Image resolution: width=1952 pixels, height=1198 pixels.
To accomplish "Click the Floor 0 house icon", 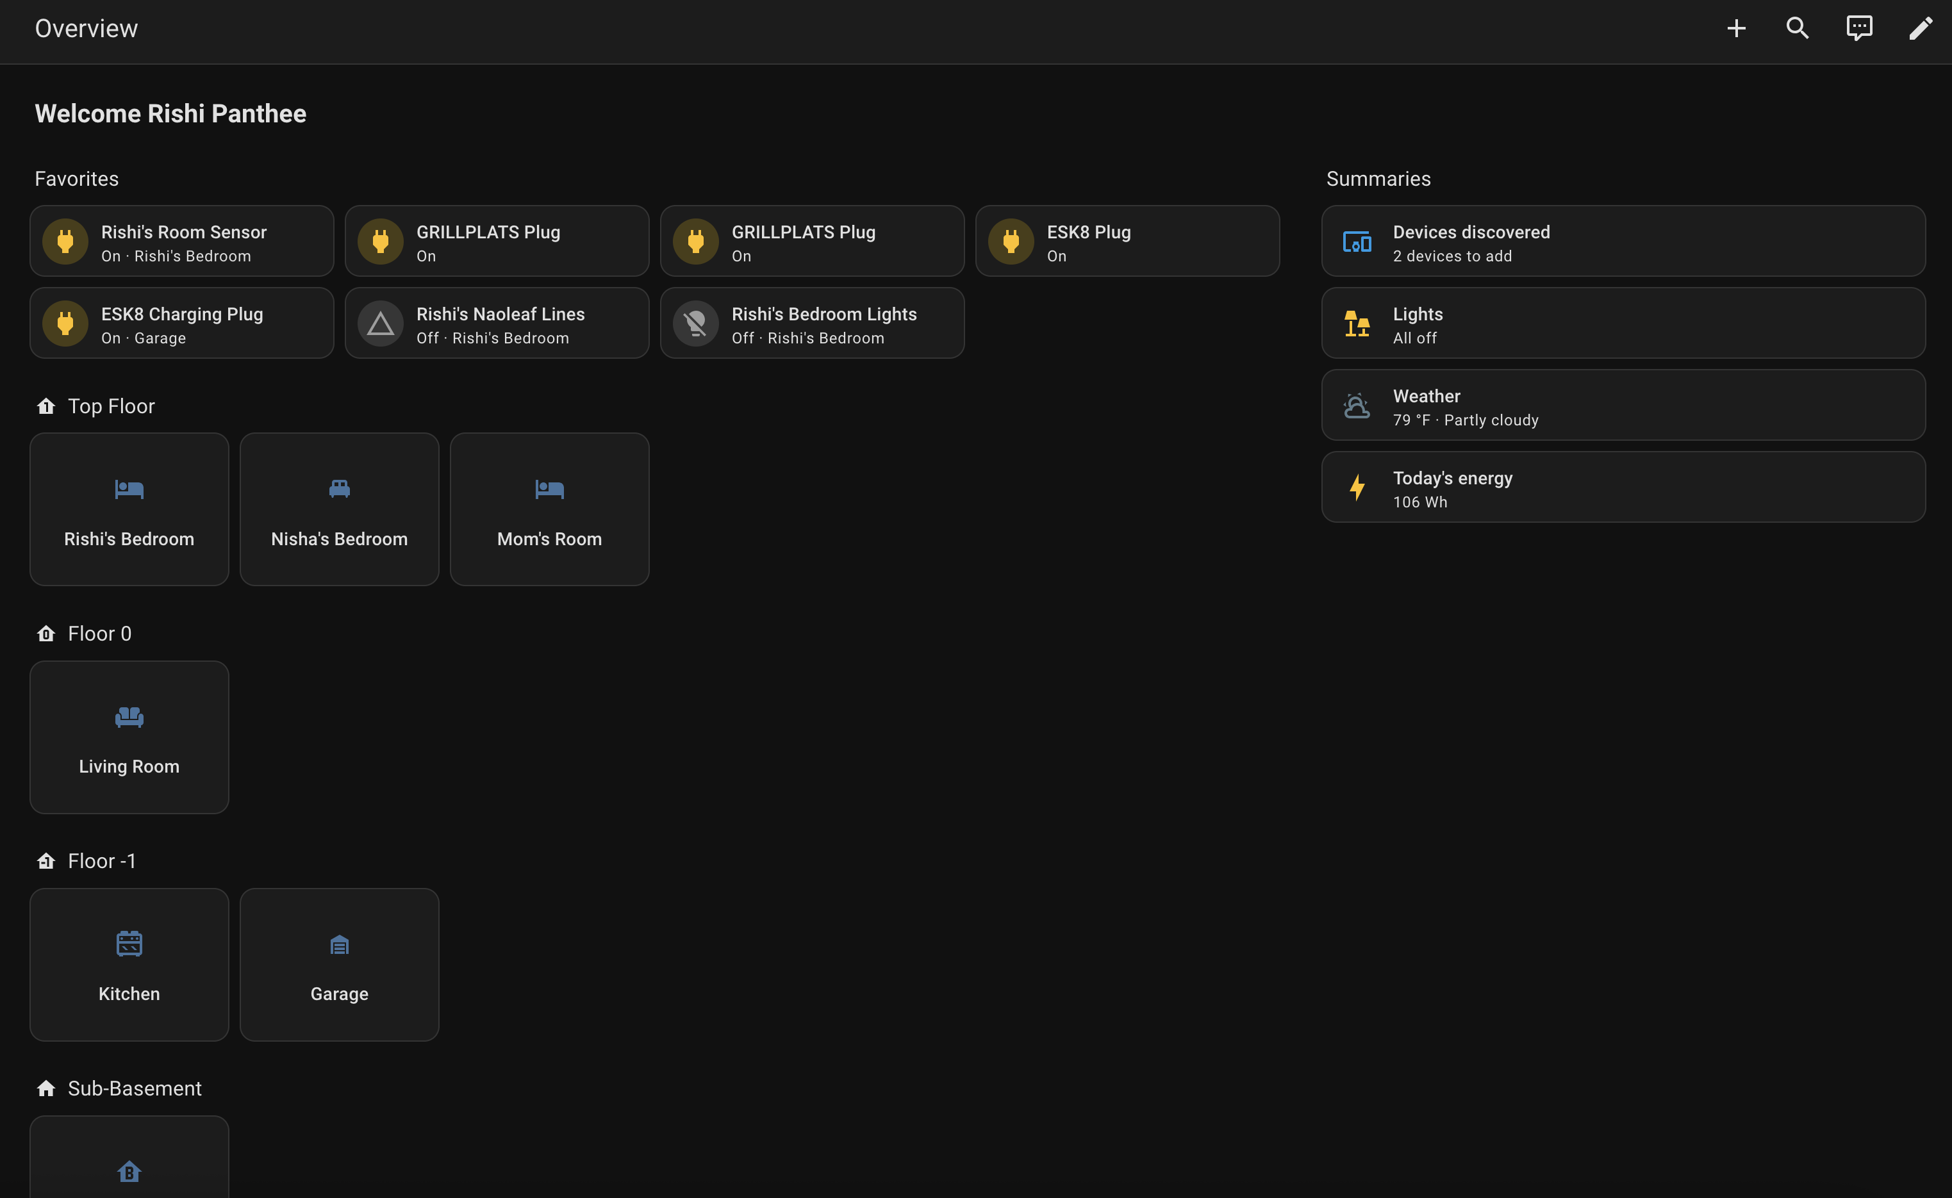I will tap(46, 634).
